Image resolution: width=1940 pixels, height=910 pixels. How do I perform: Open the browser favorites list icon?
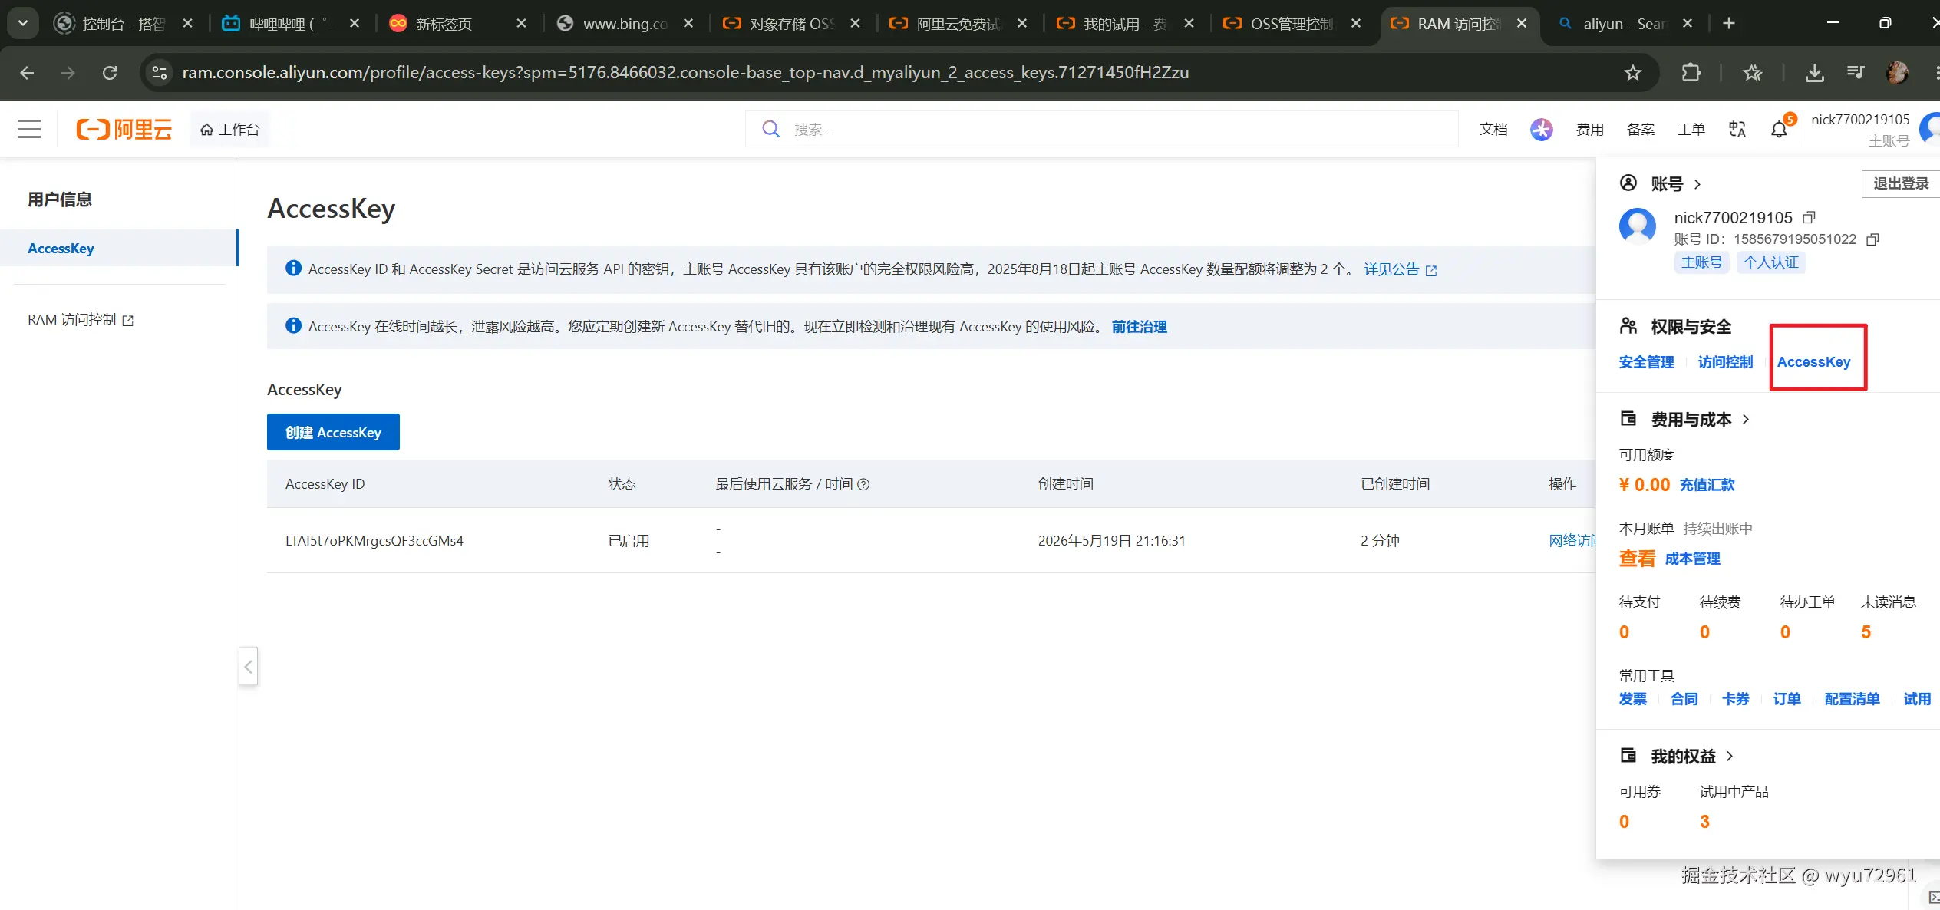[1753, 73]
